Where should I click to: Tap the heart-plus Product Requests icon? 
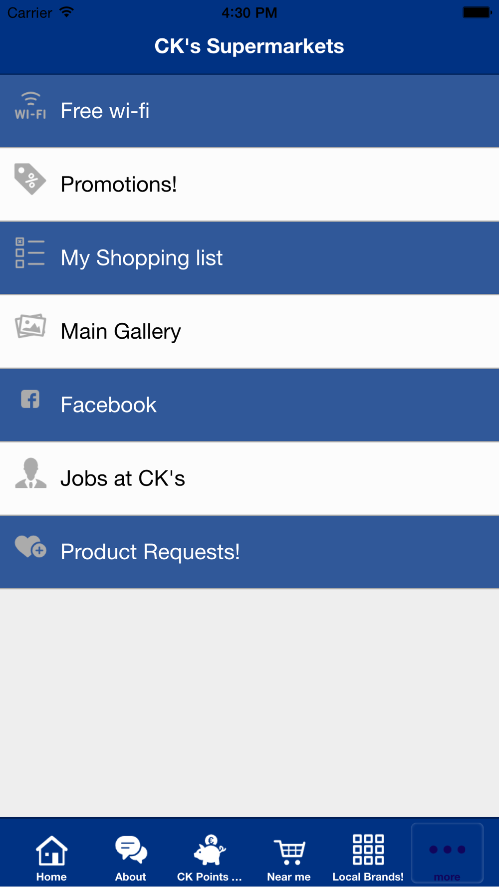click(30, 547)
